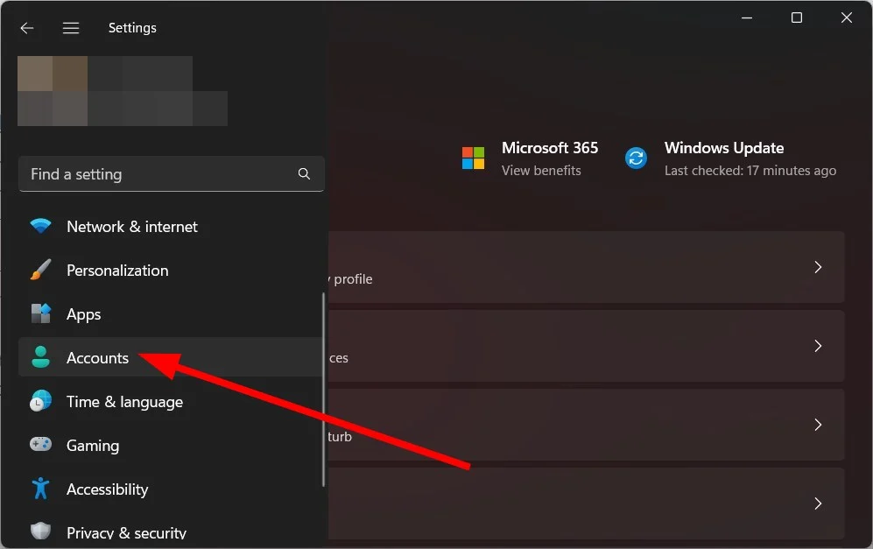
Task: Click the back arrow icon
Action: [27, 28]
